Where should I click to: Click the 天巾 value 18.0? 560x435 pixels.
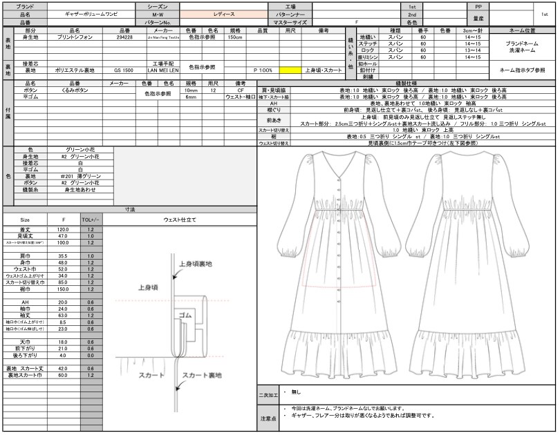(x=64, y=342)
